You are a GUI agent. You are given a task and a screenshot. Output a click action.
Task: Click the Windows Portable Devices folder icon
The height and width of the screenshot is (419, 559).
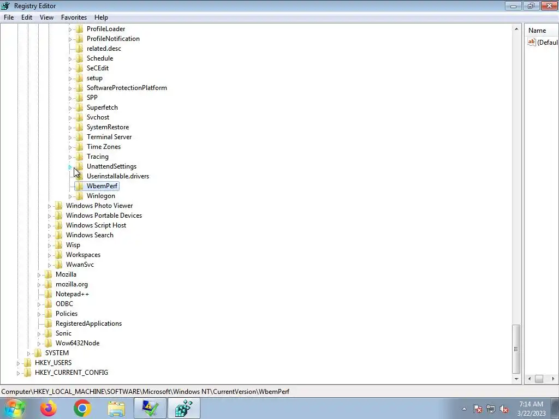point(59,216)
